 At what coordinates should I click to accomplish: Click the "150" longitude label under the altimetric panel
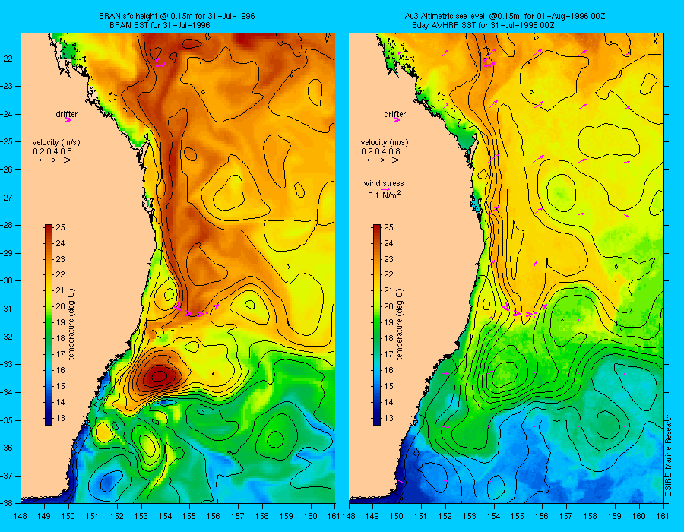pos(397,516)
